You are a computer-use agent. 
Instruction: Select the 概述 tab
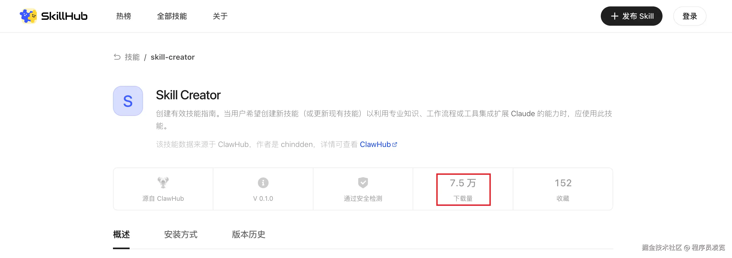121,235
